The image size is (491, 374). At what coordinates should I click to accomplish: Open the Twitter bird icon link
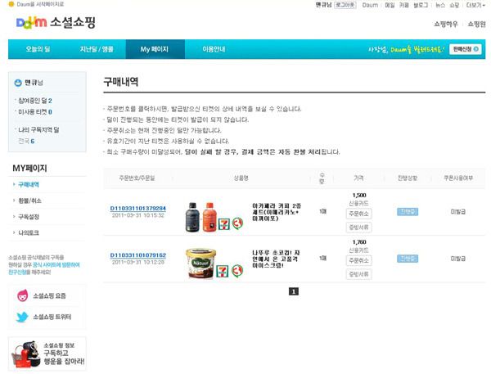tap(22, 317)
